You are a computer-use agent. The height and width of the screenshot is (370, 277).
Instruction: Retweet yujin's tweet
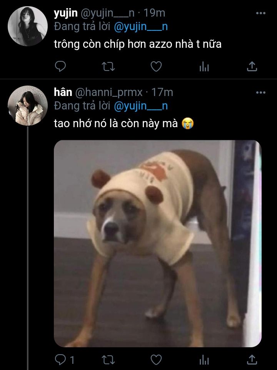[x=108, y=67]
